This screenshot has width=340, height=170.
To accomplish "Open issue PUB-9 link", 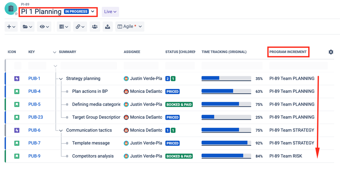I will tap(34, 156).
